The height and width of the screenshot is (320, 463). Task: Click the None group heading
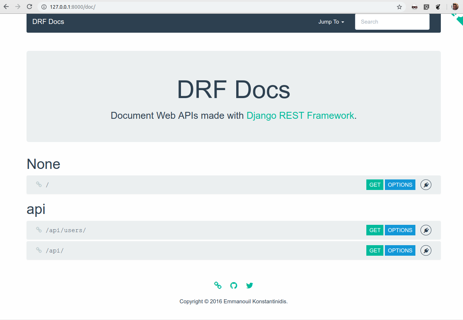click(x=43, y=164)
